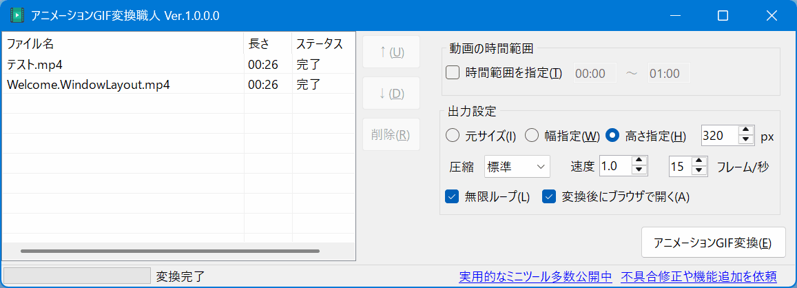Click the app icon in title bar
Image resolution: width=797 pixels, height=288 pixels.
click(17, 16)
